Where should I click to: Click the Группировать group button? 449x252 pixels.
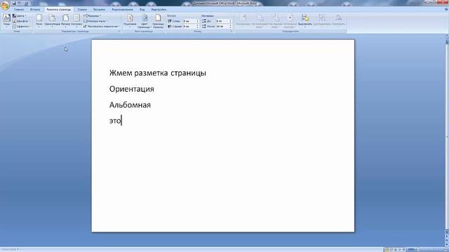[x=322, y=21]
